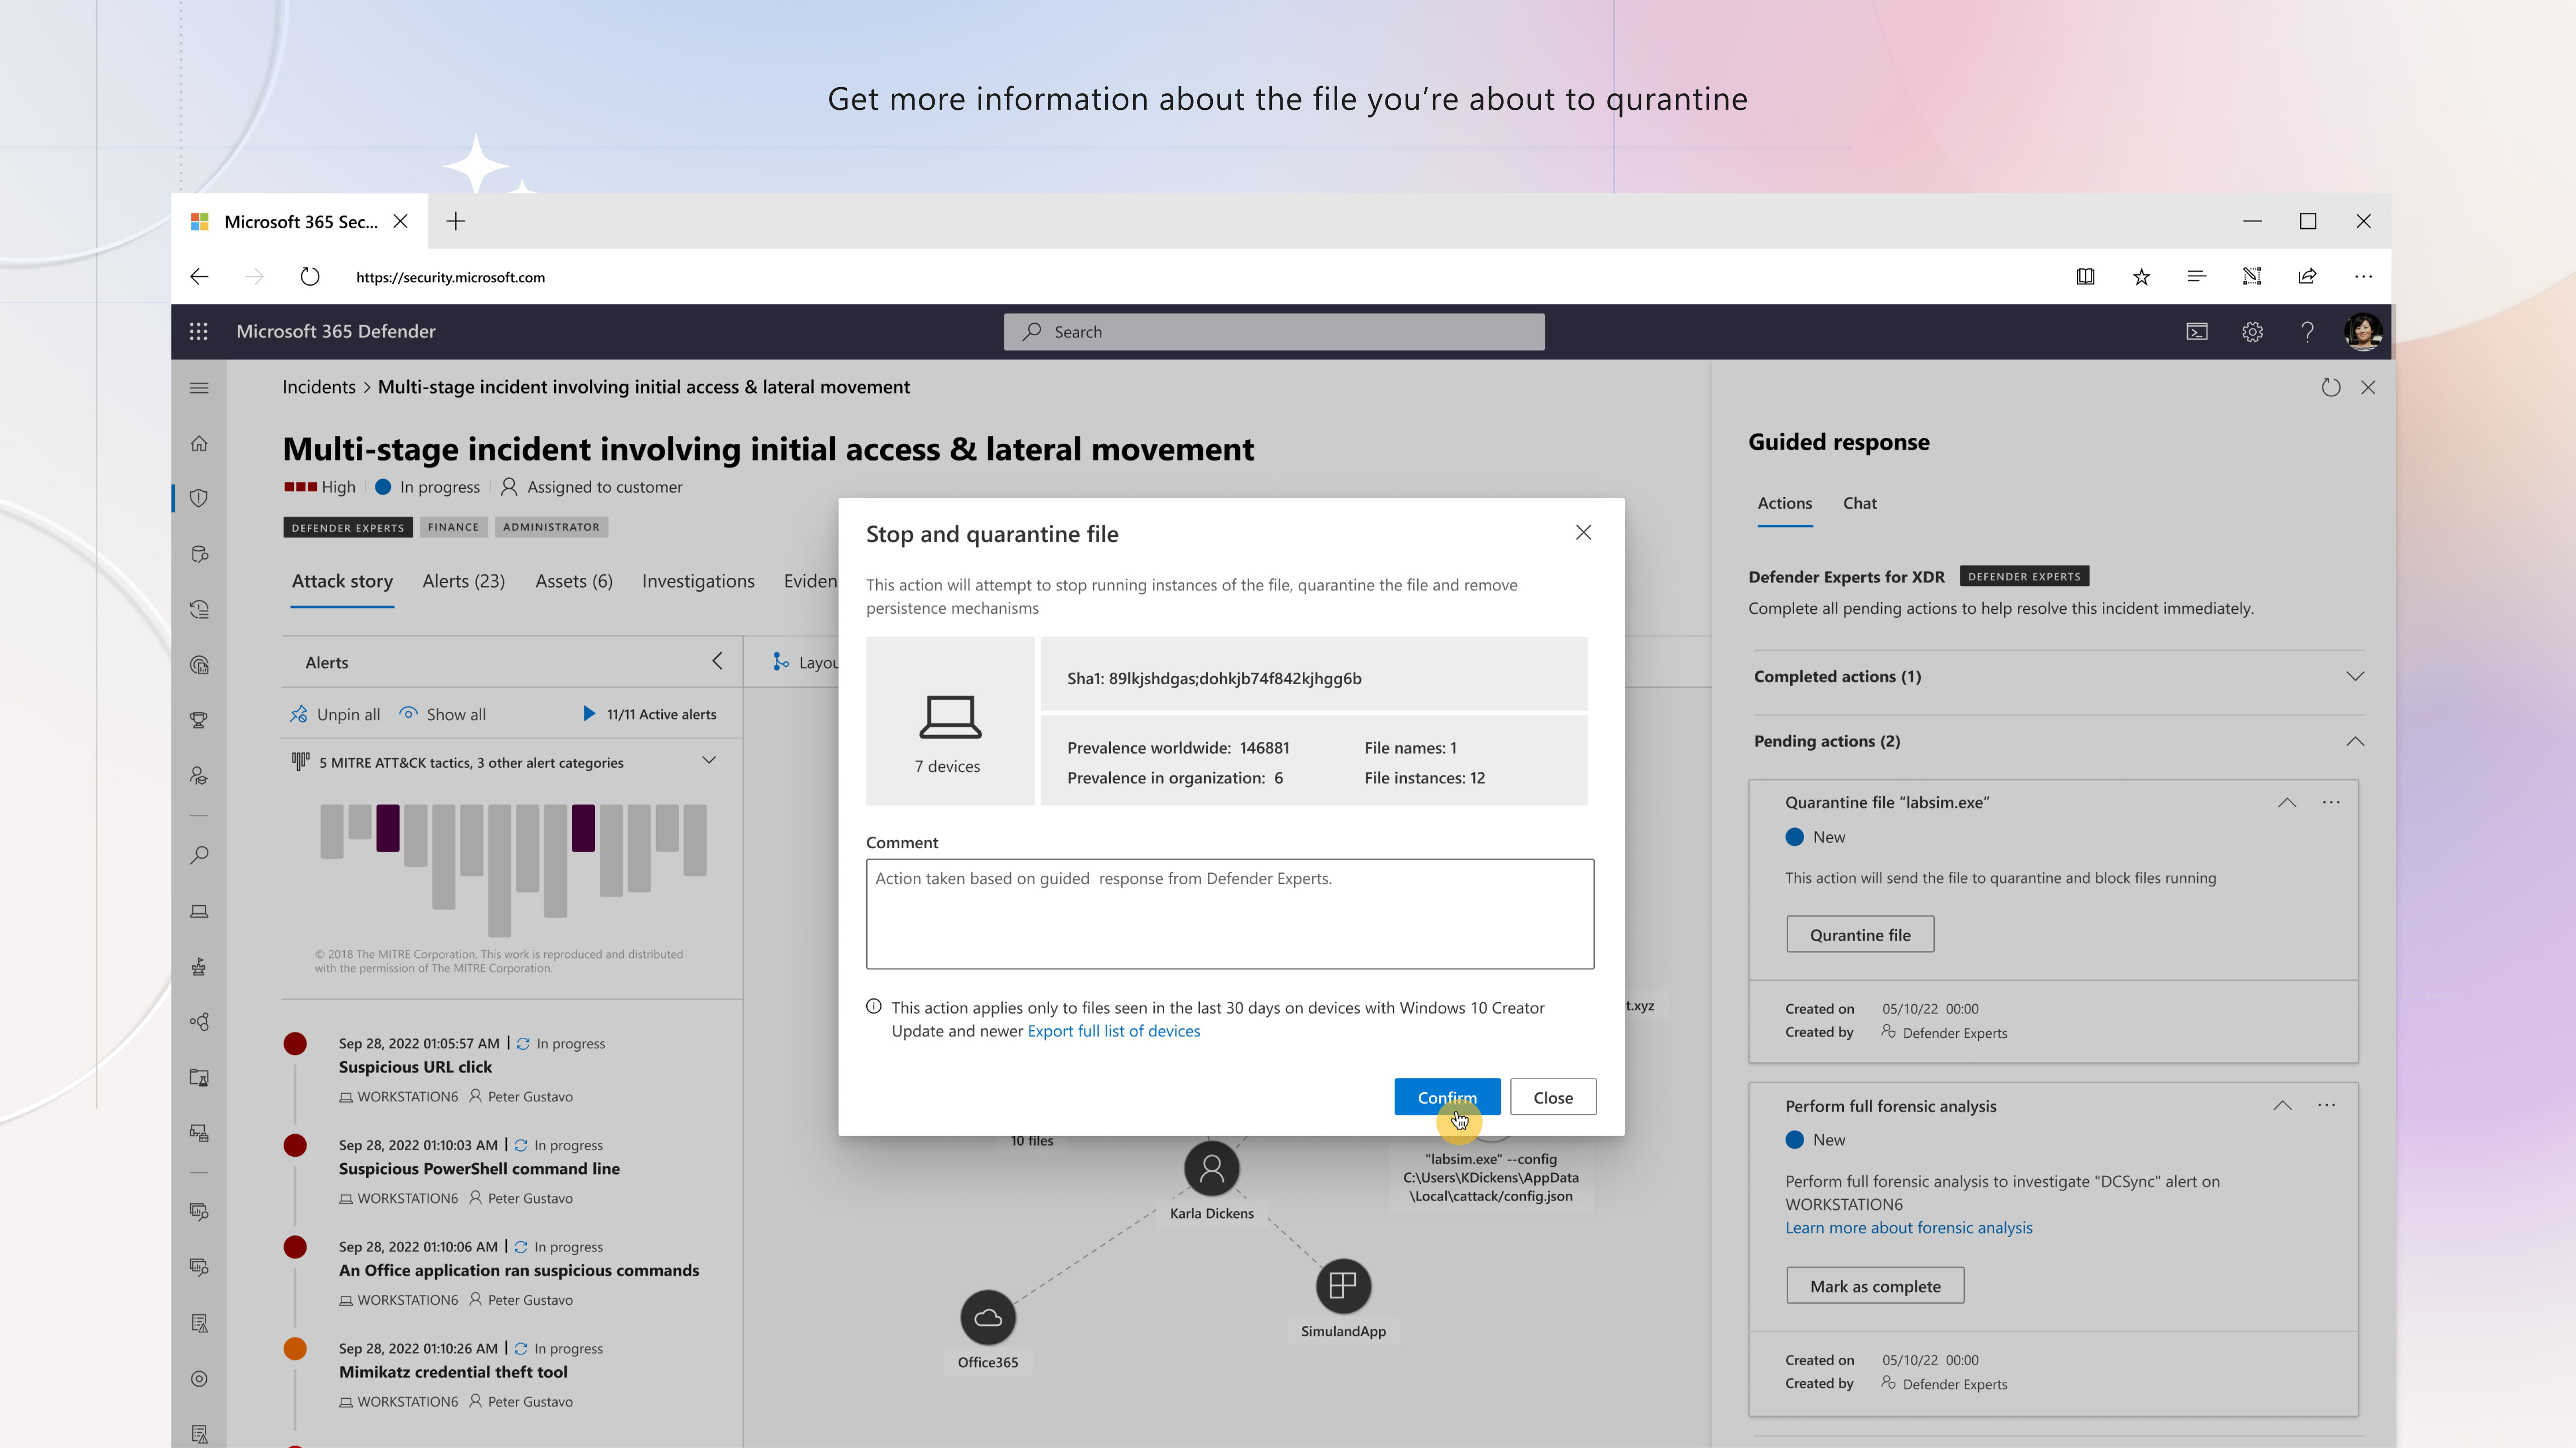The width and height of the screenshot is (2576, 1448).
Task: Click the Defender Search field
Action: click(x=1274, y=332)
